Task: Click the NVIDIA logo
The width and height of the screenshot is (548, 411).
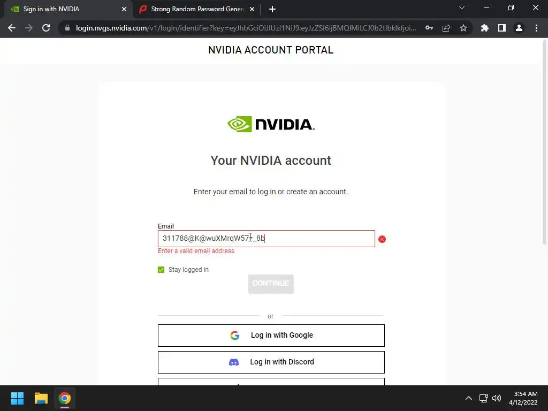Action: click(271, 124)
